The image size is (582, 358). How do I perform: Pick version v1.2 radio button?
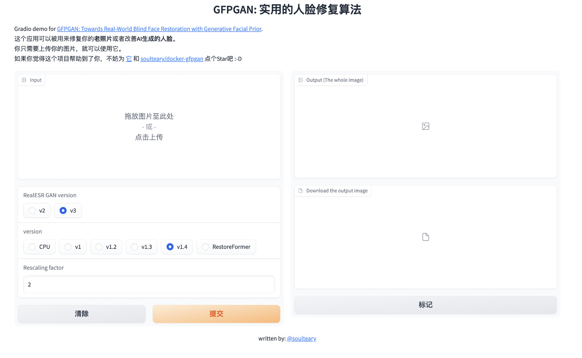pyautogui.click(x=106, y=247)
